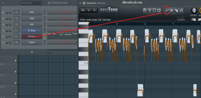This screenshot has width=201, height=98.
Task: Click the bar 3 marker in Newtone ruler
Action: coord(145,24)
